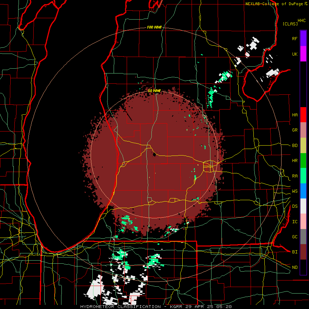Pick the white DS legend swatch
The image size is (309, 309).
click(x=303, y=206)
